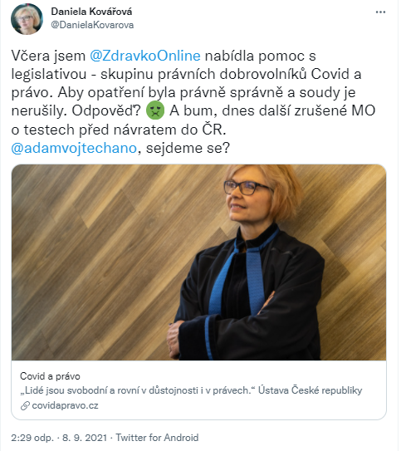Screen dimensions: 401x451
Task: Click the Ústava České republiky text in the card
Action: (x=311, y=390)
